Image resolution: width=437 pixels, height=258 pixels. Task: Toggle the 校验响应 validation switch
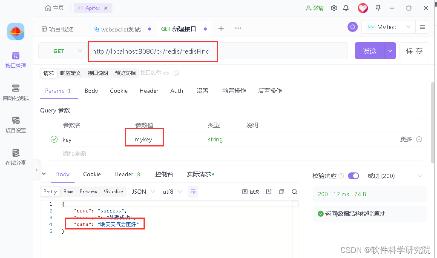[x=354, y=176]
